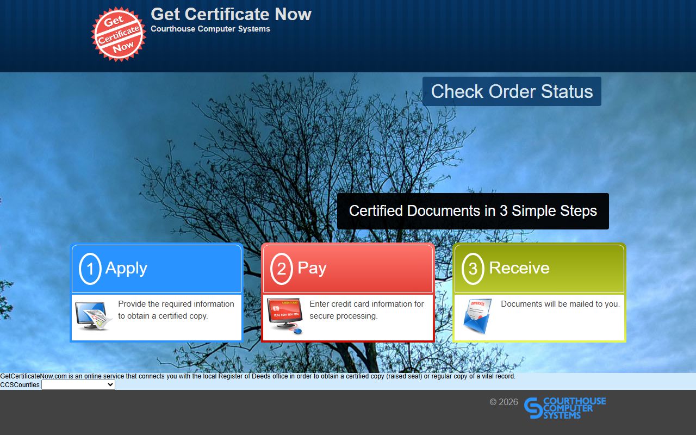Select the Apply step header
Image resolution: width=696 pixels, height=435 pixels.
click(x=157, y=269)
